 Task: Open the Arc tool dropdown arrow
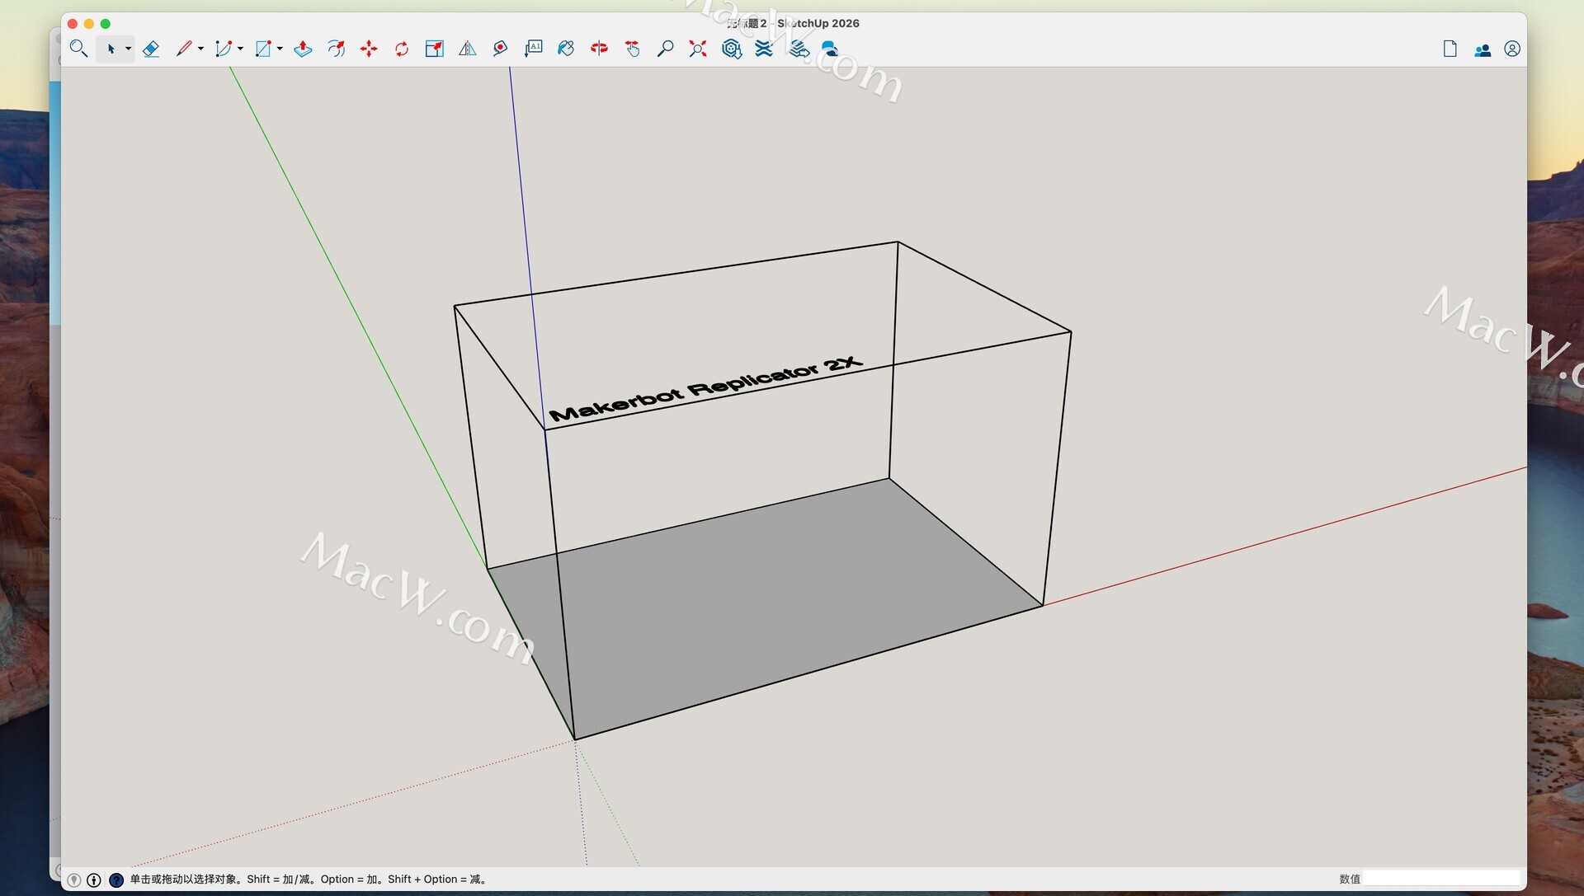tap(240, 49)
